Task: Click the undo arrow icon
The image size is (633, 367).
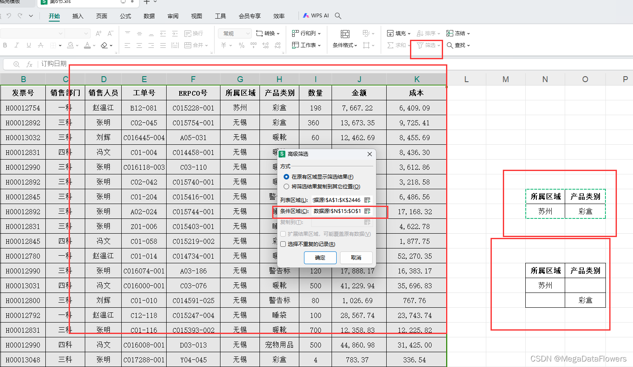Action: [x=8, y=16]
